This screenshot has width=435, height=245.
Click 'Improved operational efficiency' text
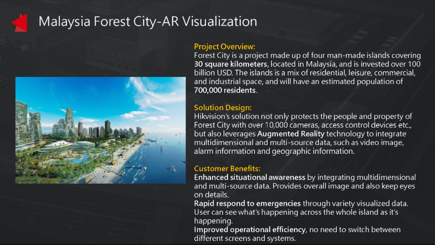250,229
